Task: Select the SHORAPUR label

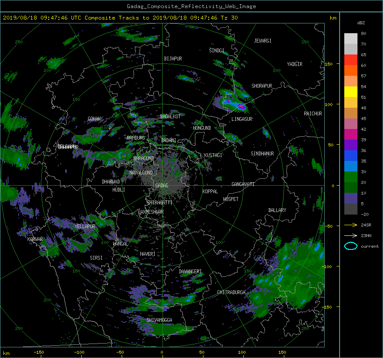Action: click(262, 86)
